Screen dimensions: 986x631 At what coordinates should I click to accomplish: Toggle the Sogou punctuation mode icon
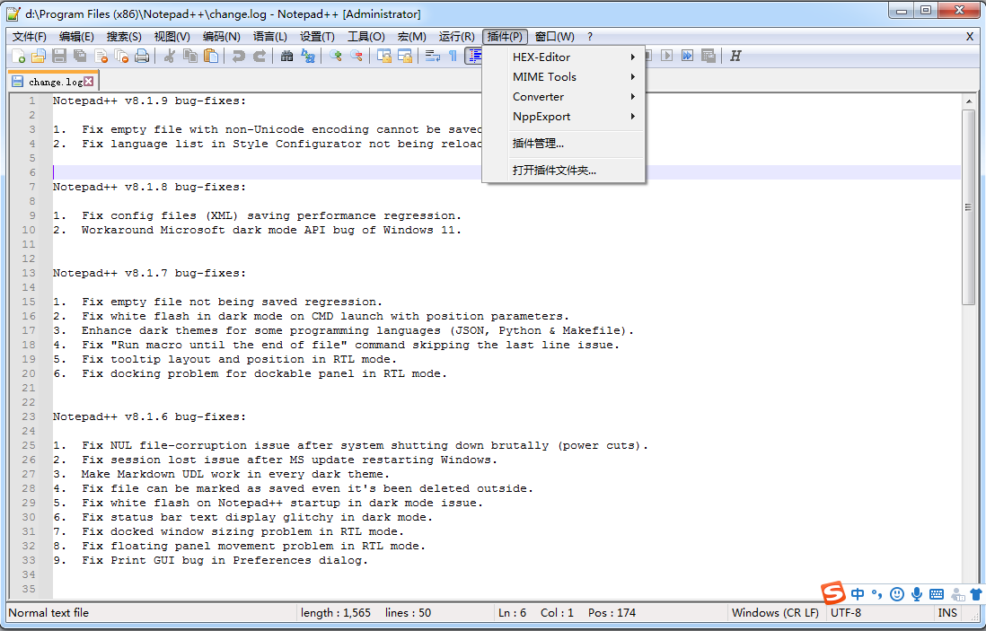(876, 594)
